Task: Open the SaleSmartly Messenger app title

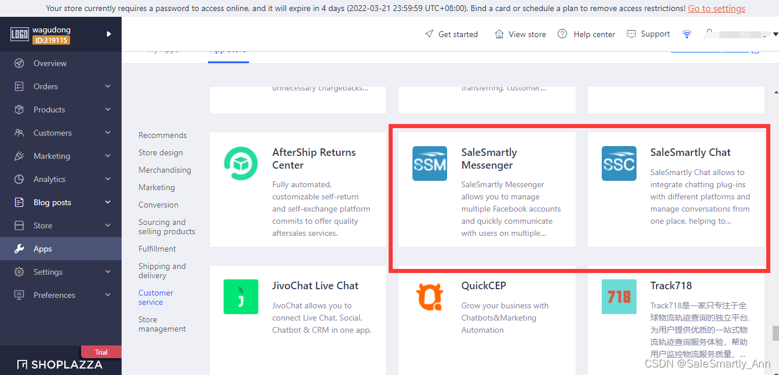Action: [x=489, y=159]
